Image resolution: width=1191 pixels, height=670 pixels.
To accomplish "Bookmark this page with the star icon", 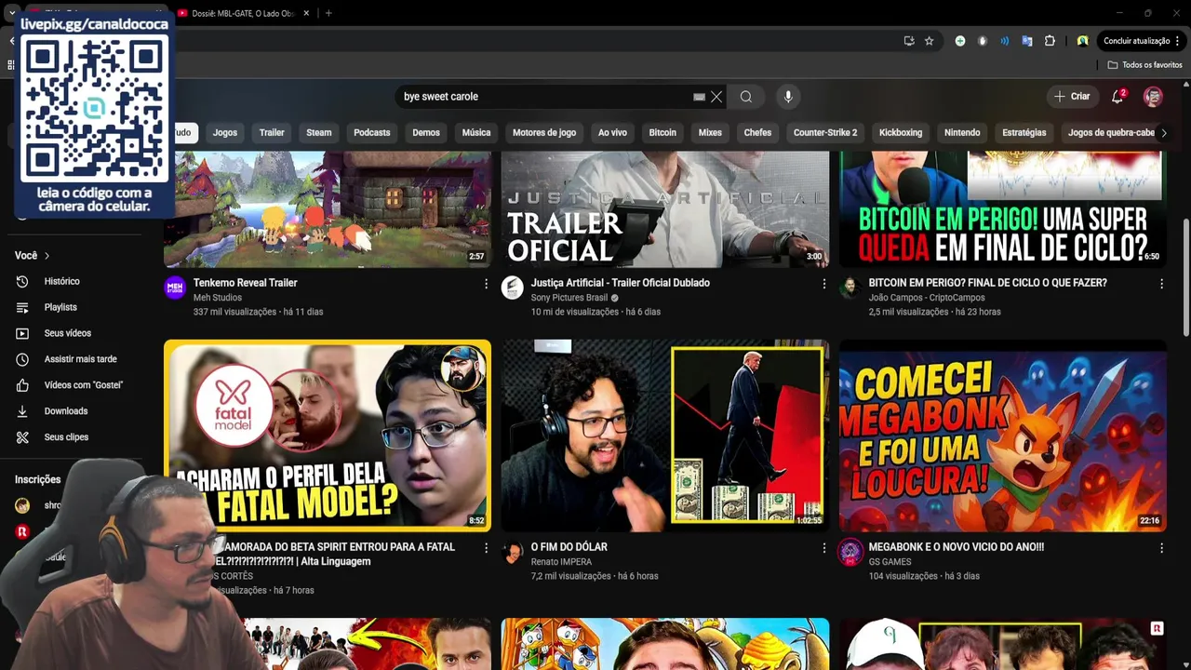I will [929, 41].
